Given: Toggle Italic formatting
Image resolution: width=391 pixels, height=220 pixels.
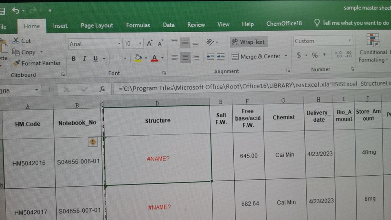Looking at the screenshot, I should pos(84,59).
